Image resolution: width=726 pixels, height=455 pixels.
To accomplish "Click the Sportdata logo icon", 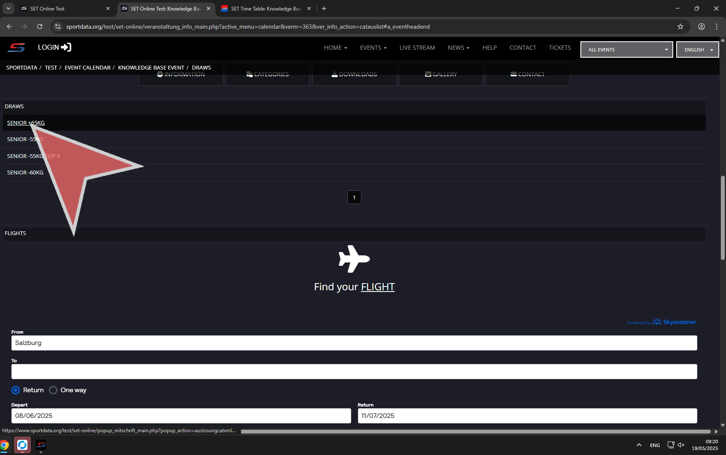I will (x=16, y=48).
